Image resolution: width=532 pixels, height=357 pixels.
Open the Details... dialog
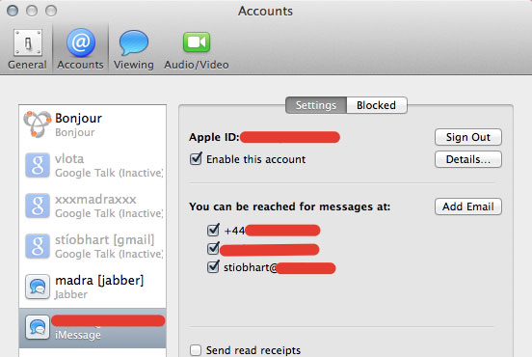pos(467,159)
